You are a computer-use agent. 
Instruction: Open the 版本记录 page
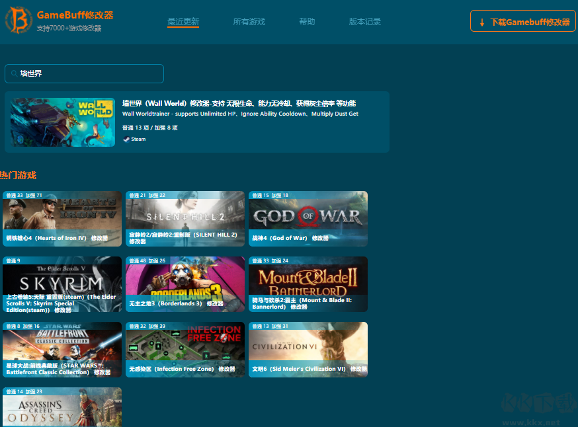(x=365, y=22)
